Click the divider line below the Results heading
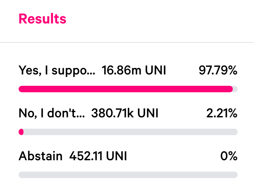This screenshot has height=191, width=253. 126,42
